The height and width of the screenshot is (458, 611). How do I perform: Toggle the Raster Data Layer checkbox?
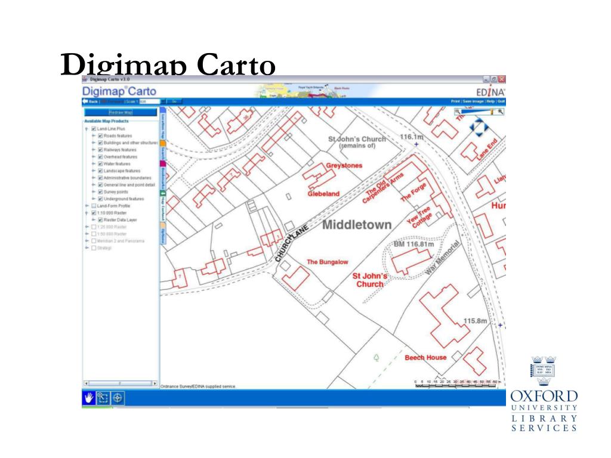100,220
